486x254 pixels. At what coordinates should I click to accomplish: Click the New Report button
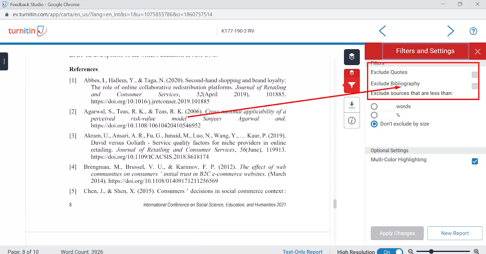point(455,233)
